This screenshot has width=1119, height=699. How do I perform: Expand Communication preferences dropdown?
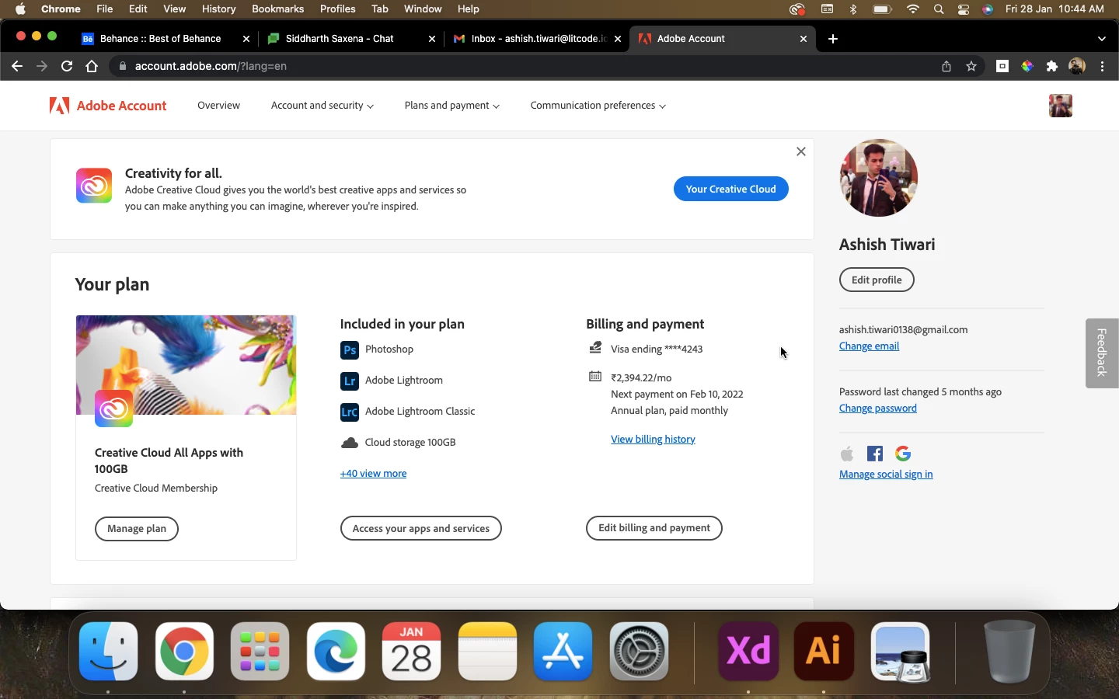click(x=598, y=106)
